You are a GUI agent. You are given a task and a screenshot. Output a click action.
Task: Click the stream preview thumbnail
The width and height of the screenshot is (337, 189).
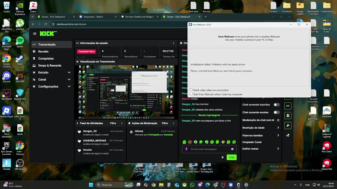click(126, 92)
